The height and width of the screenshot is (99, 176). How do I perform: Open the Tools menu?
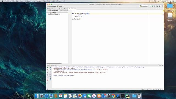tap(49, 1)
